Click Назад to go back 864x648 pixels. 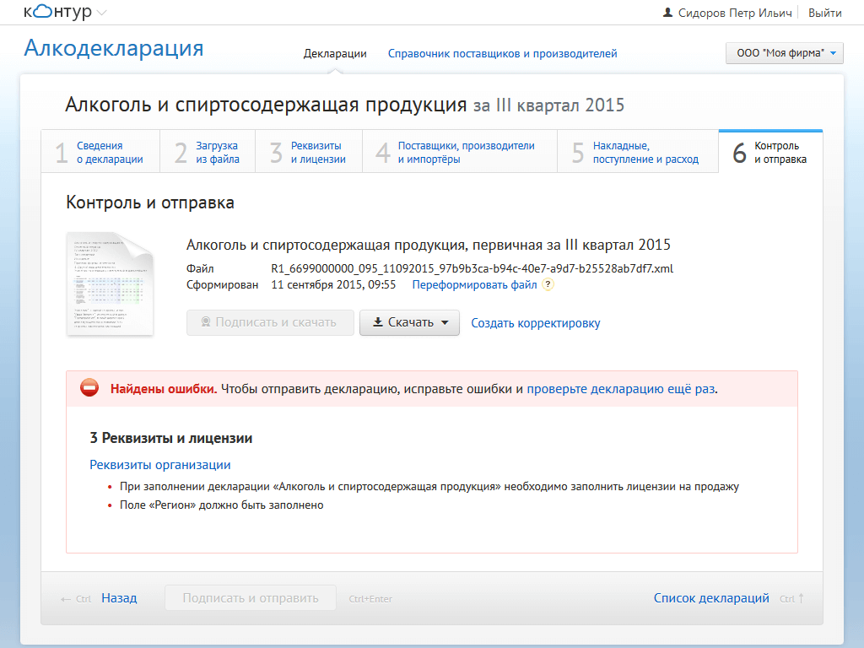click(119, 598)
